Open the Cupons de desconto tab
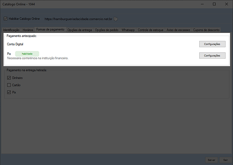This screenshot has width=233, height=165. point(206,30)
